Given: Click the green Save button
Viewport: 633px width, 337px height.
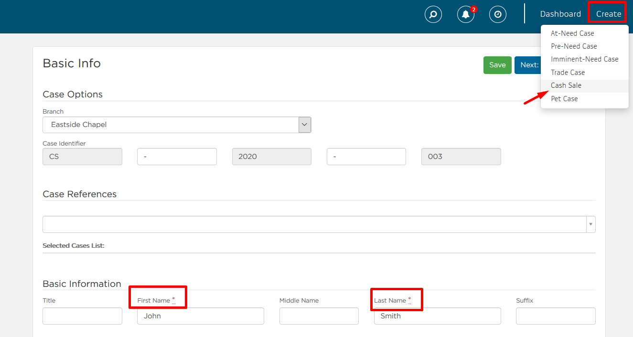Looking at the screenshot, I should [x=497, y=65].
